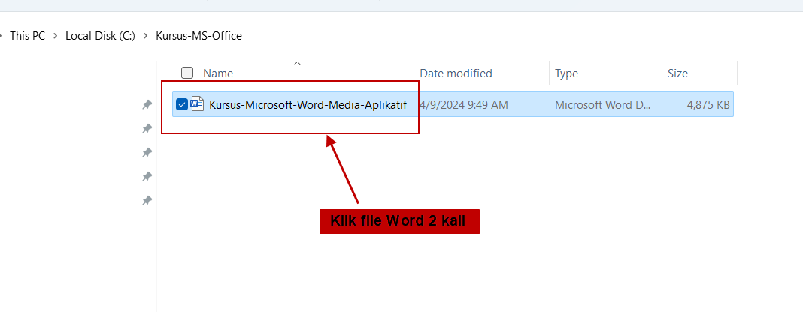
Task: Sort by the Date modified column header
Action: 456,73
